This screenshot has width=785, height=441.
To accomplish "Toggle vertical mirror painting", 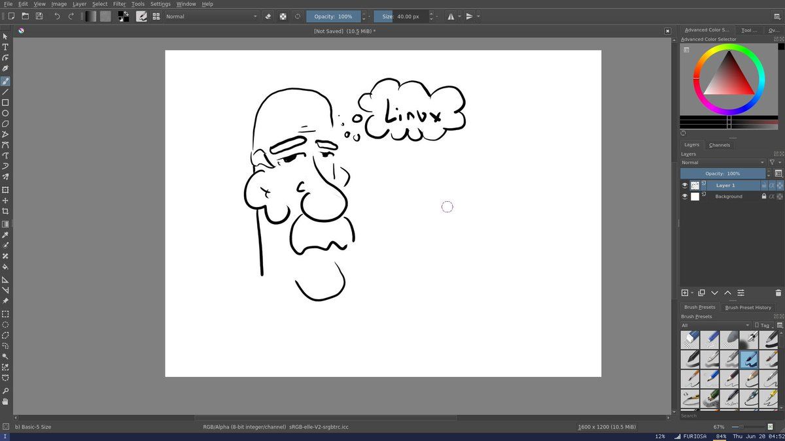I will coord(470,16).
